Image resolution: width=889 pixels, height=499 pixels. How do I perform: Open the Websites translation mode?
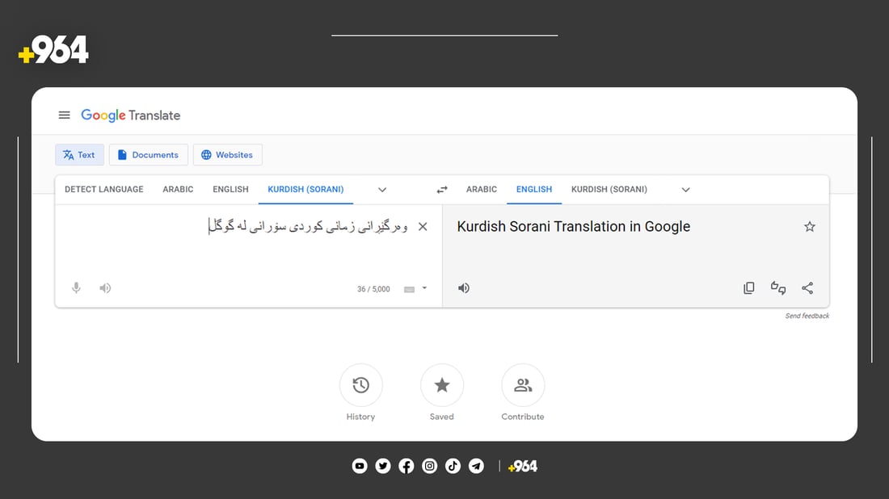pyautogui.click(x=227, y=154)
